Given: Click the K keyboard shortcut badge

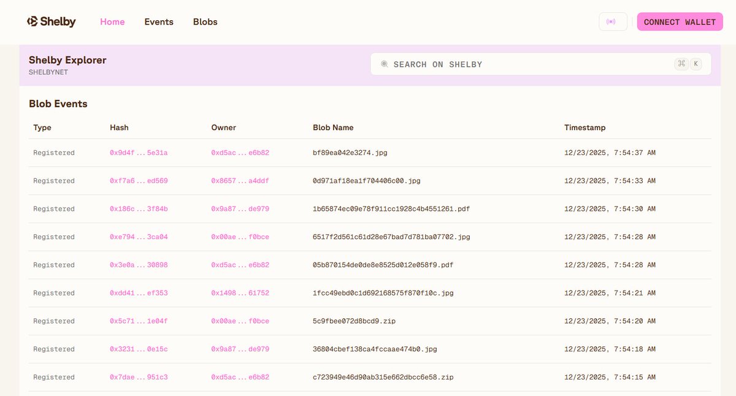Looking at the screenshot, I should click(x=696, y=64).
